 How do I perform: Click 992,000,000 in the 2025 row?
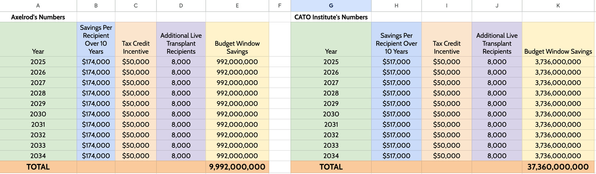coord(238,62)
